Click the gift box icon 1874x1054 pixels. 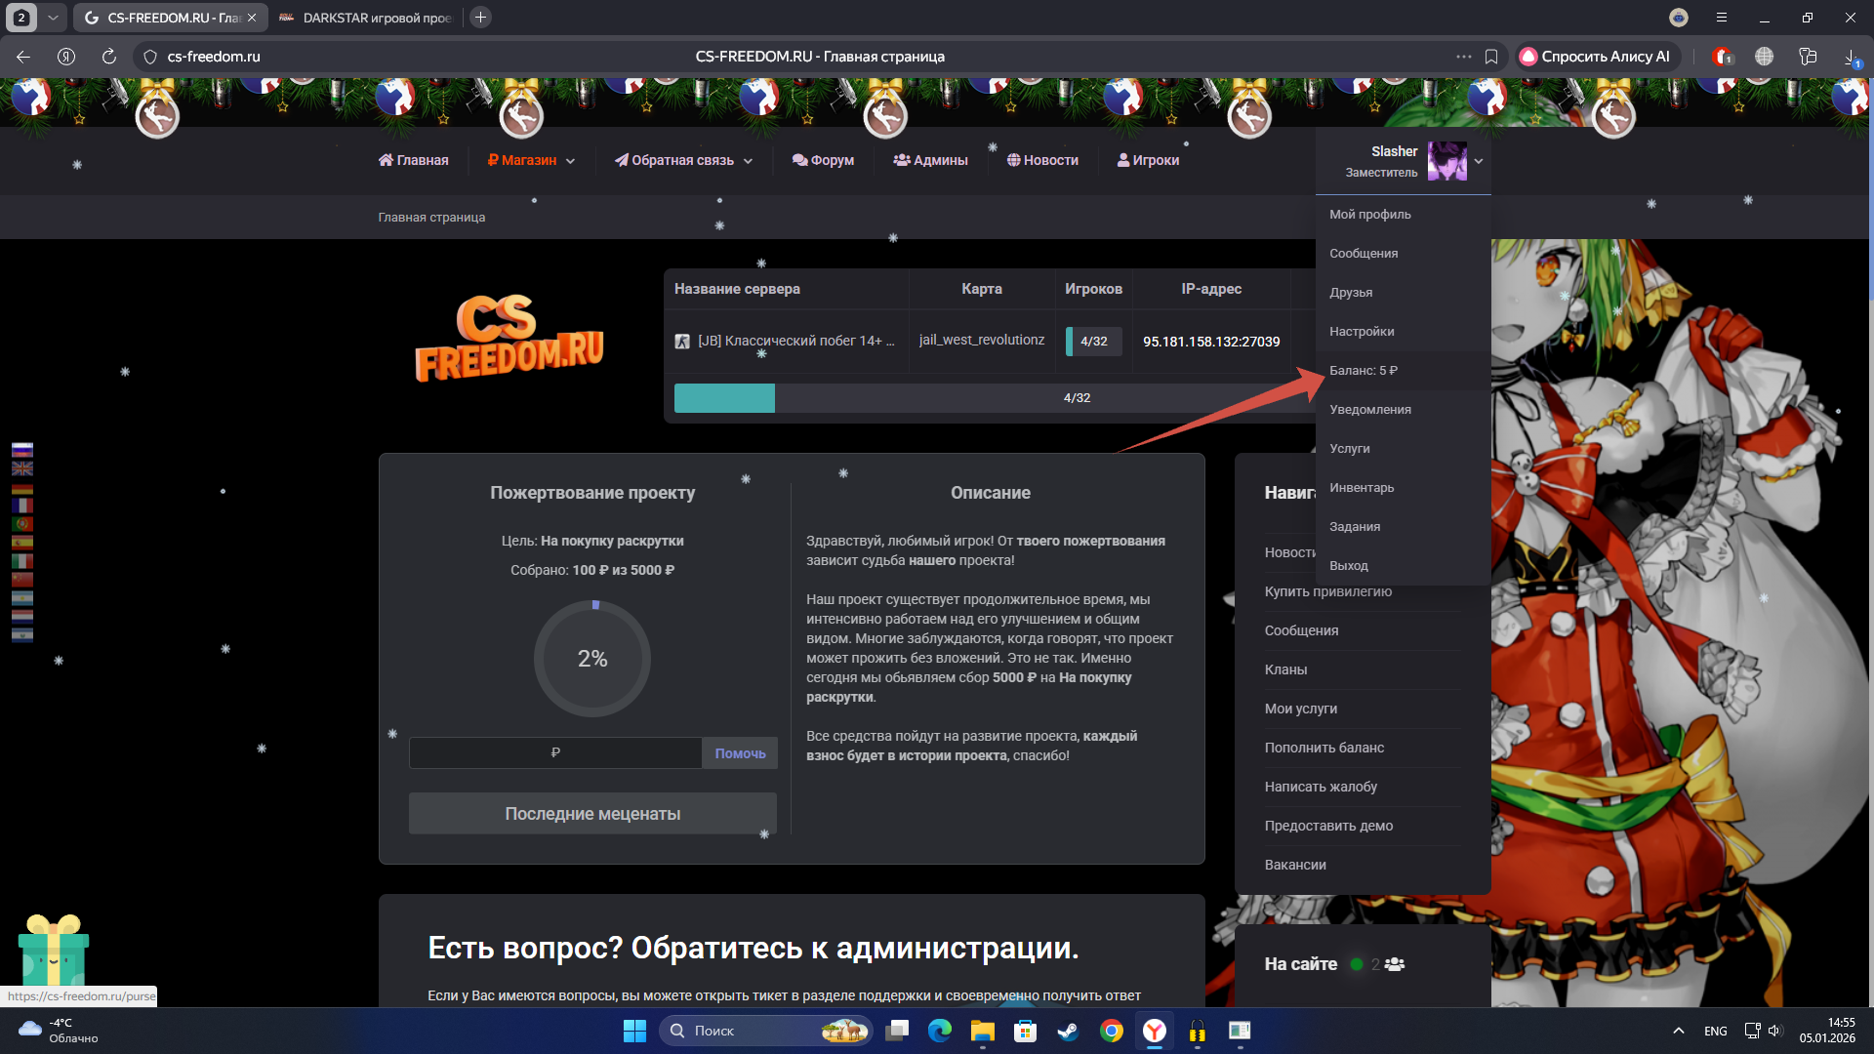[x=54, y=951]
